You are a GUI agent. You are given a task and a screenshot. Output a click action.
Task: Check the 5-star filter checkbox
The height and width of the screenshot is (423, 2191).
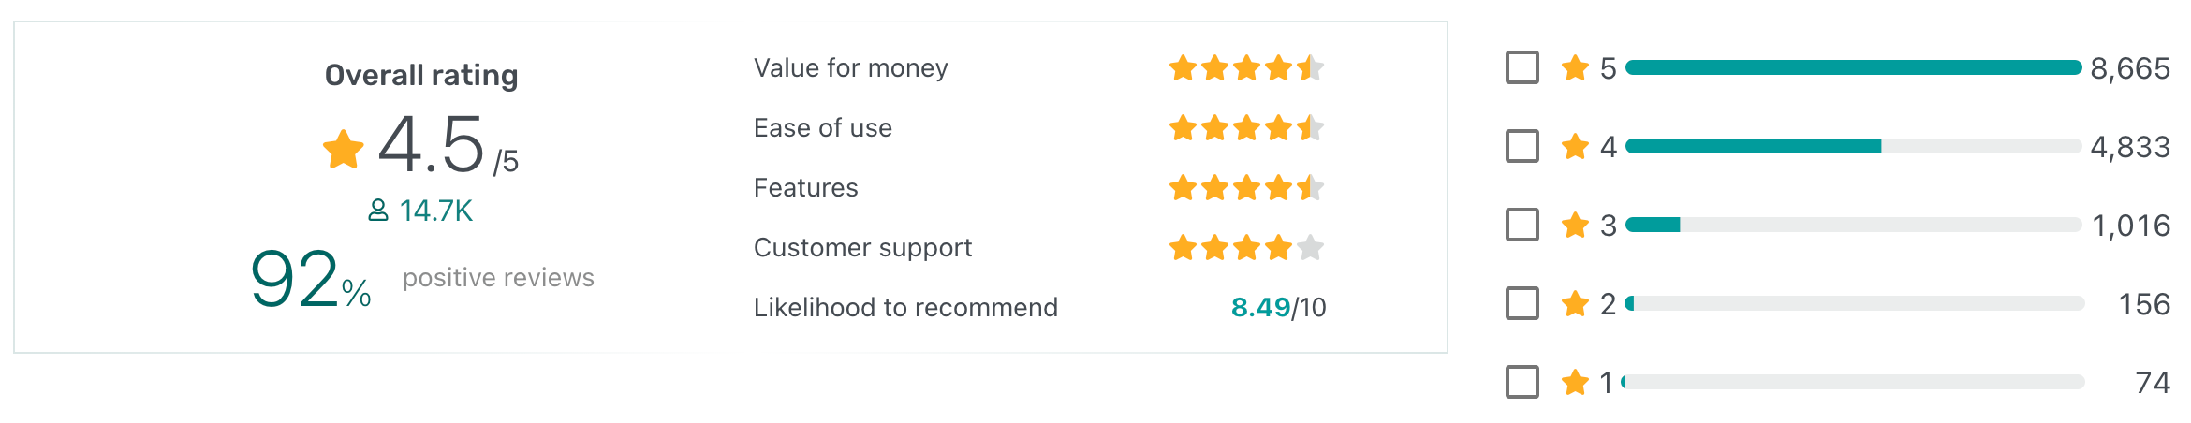click(1522, 67)
